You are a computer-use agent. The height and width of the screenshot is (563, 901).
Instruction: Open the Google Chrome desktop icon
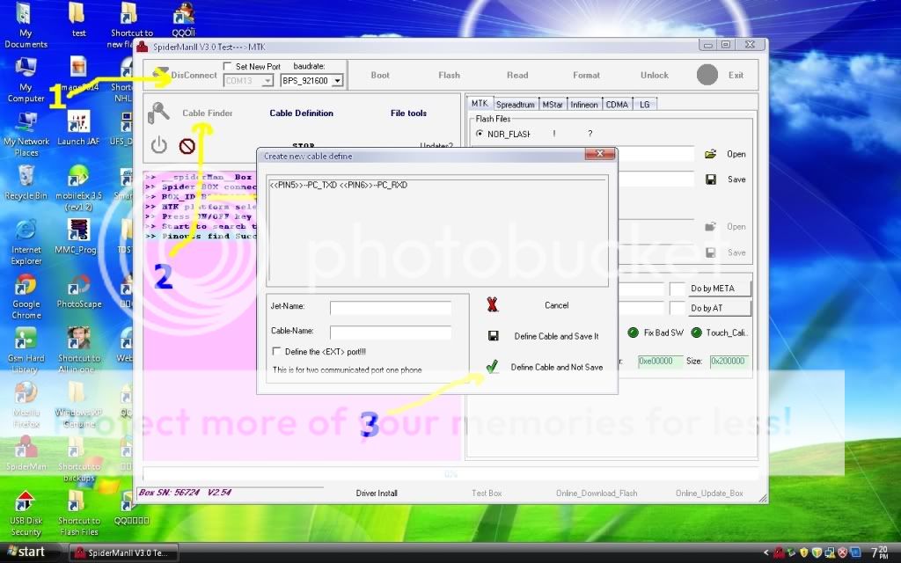pyautogui.click(x=26, y=296)
